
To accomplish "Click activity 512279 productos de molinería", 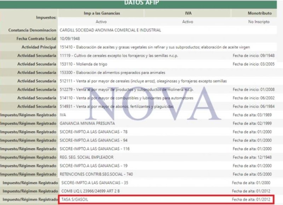I will point(127,90).
